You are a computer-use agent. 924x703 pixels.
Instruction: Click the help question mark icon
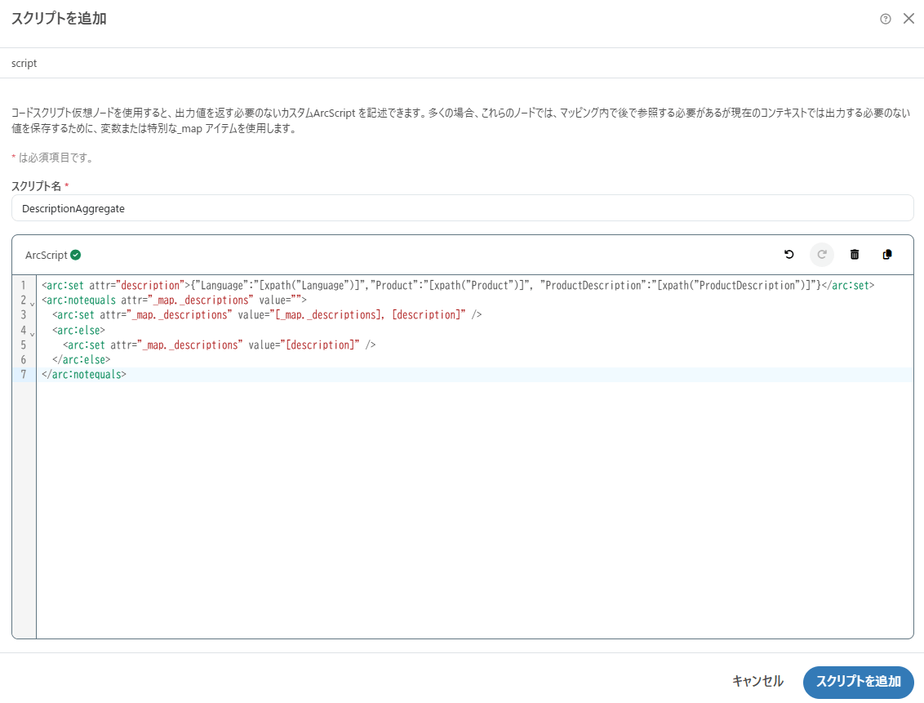[885, 19]
